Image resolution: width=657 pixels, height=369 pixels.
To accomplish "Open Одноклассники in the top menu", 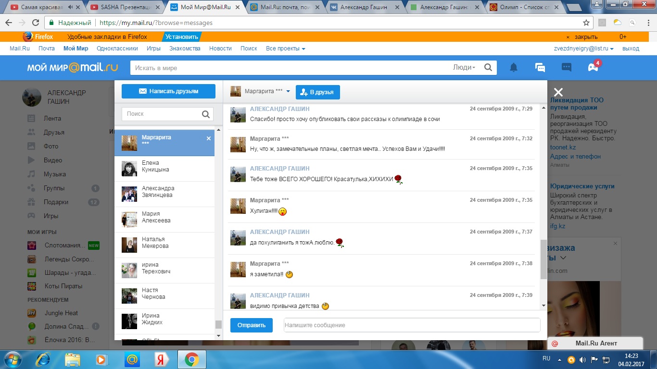I will (117, 49).
